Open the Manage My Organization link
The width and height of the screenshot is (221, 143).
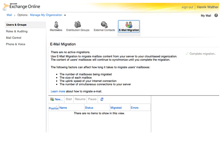(x=46, y=15)
